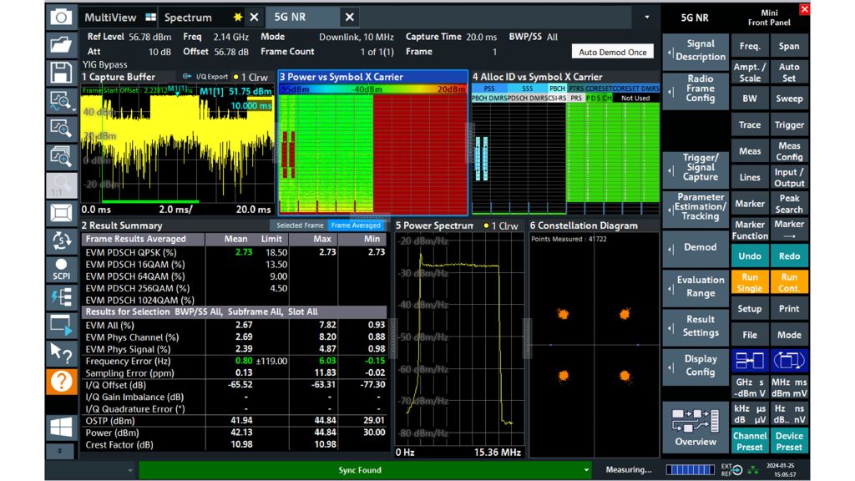
Task: Open a file via the folder icon
Action: click(63, 46)
